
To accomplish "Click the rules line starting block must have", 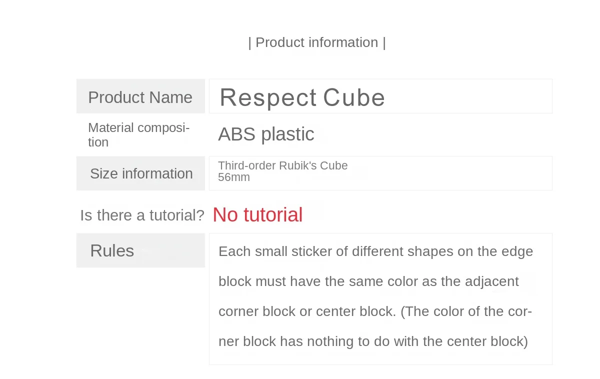I will [368, 281].
